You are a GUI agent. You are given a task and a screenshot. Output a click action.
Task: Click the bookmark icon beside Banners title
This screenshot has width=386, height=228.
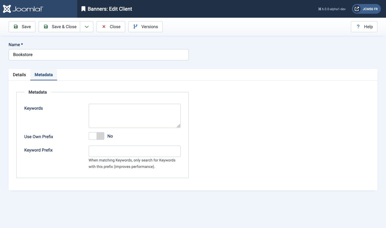point(83,9)
